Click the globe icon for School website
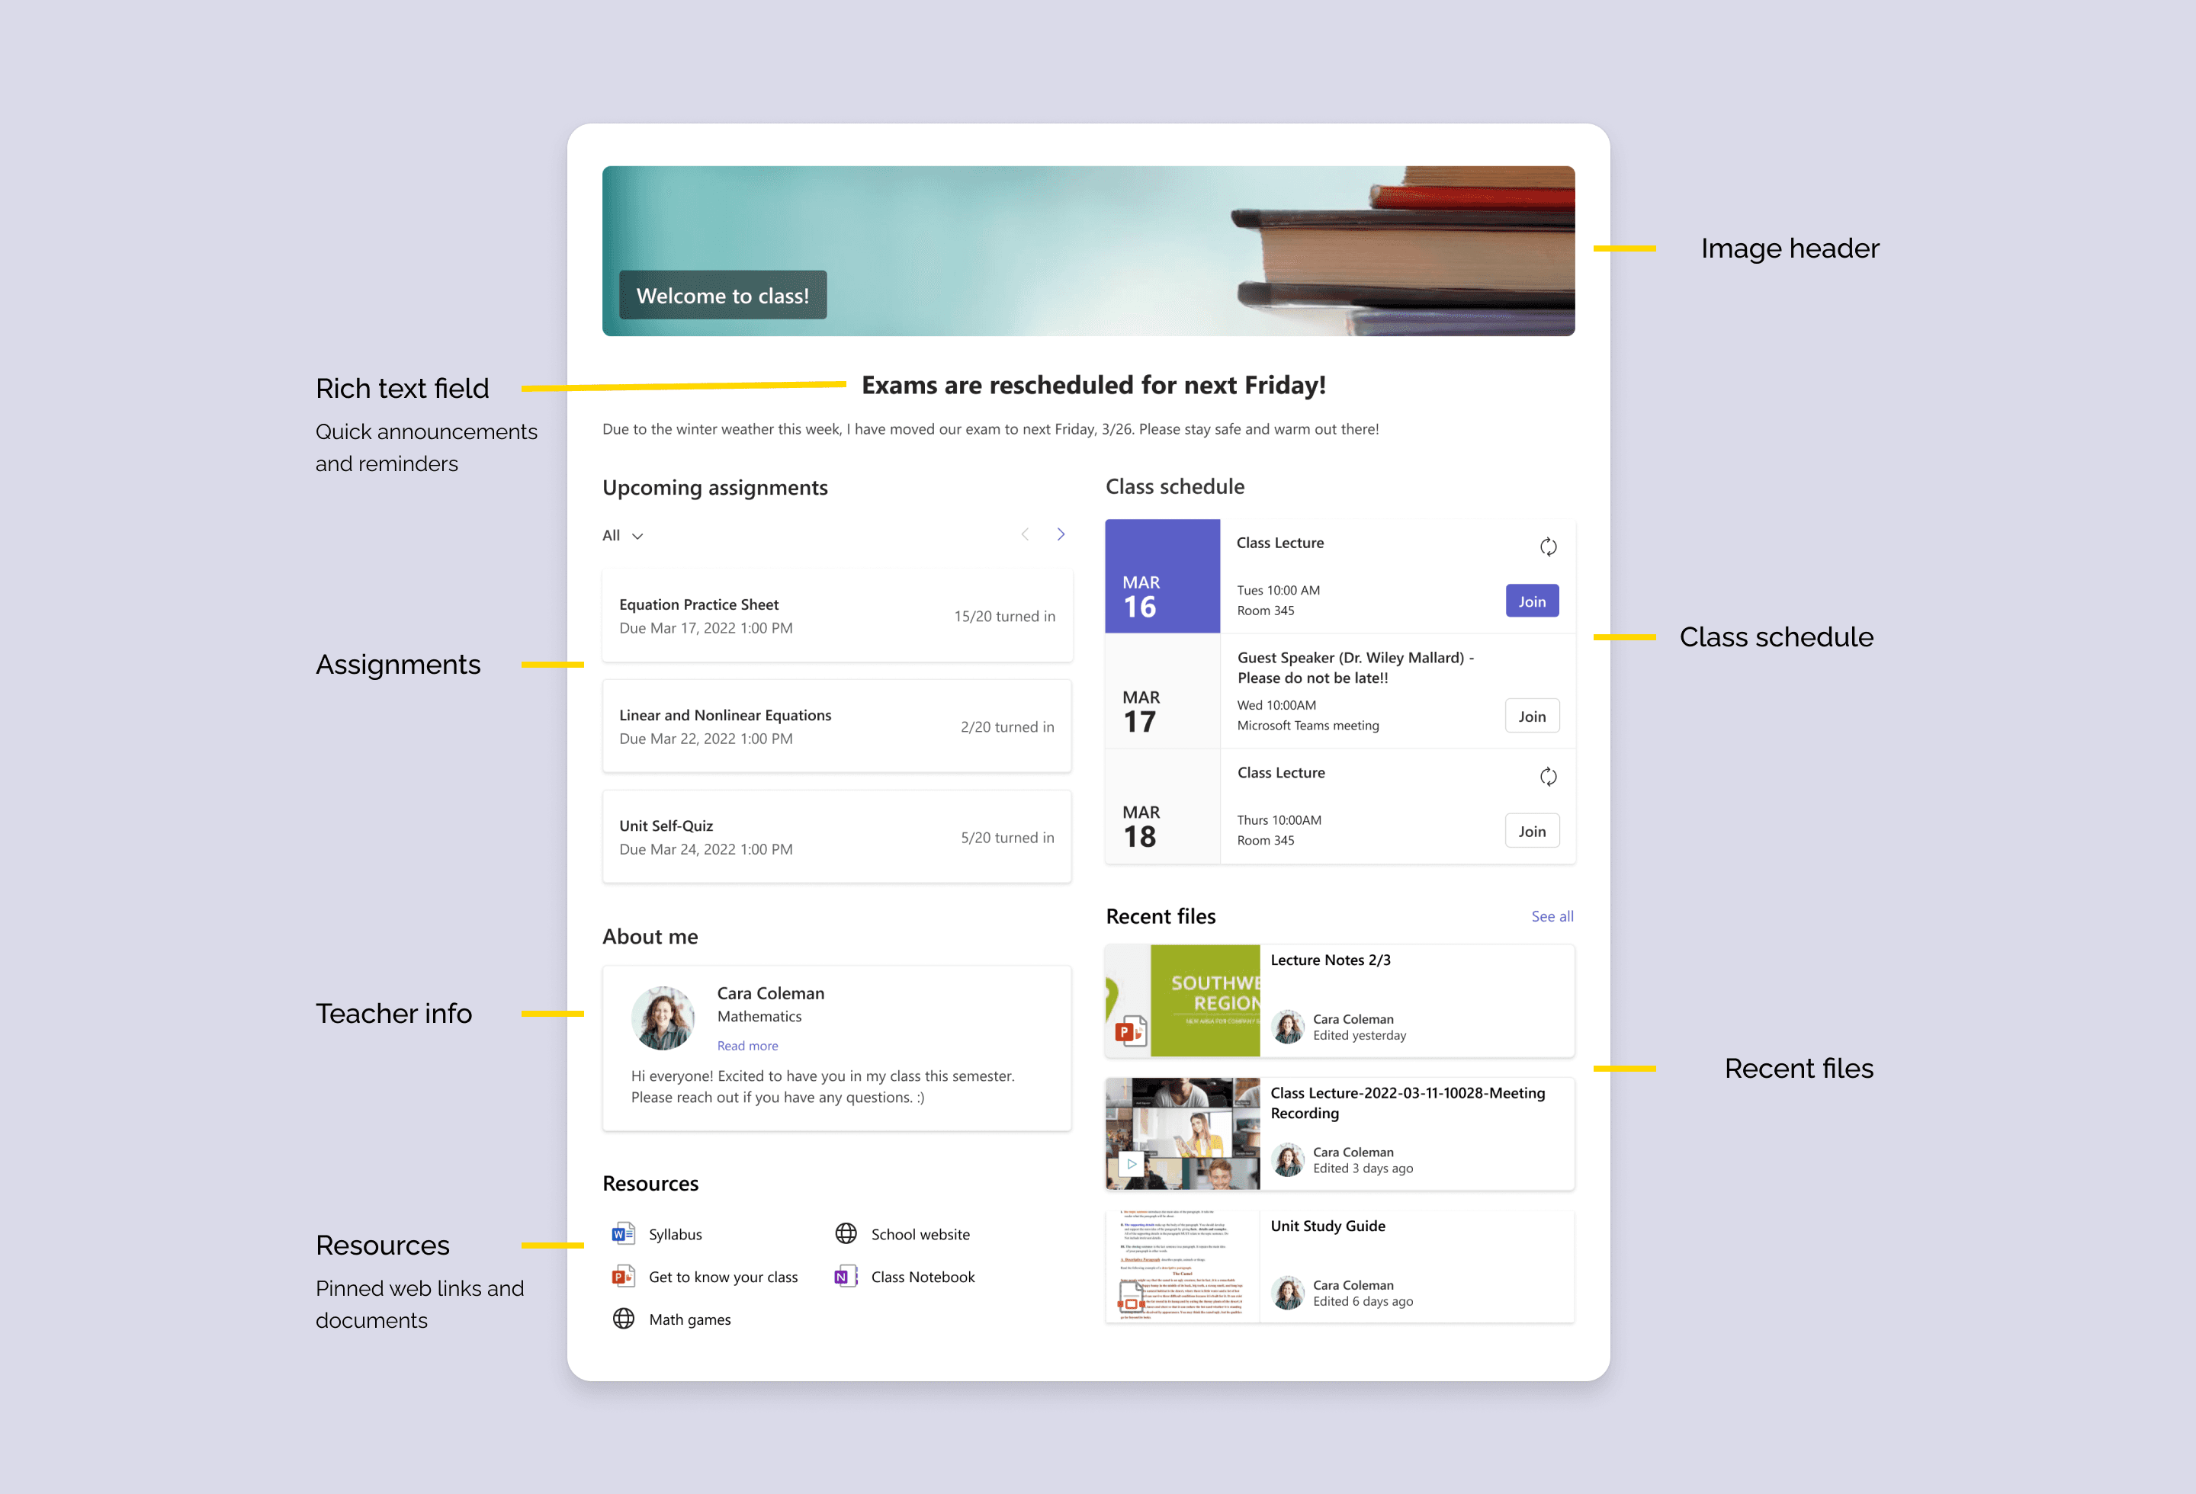2196x1494 pixels. (846, 1233)
